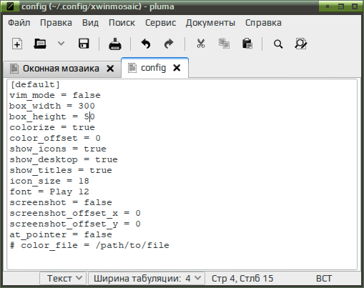Viewport: 364px width, 288px height.
Task: Create a new document with toolbar icon
Action: tap(17, 44)
